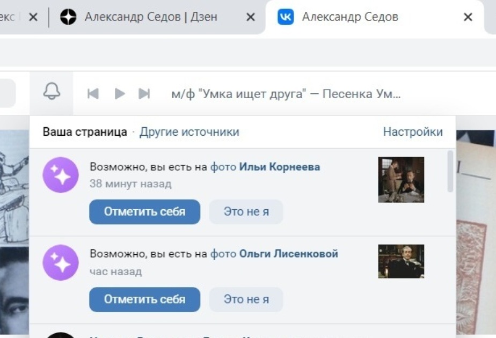The height and width of the screenshot is (338, 496).
Task: Open the Ильи Корнеева profile link
Action: pyautogui.click(x=279, y=167)
